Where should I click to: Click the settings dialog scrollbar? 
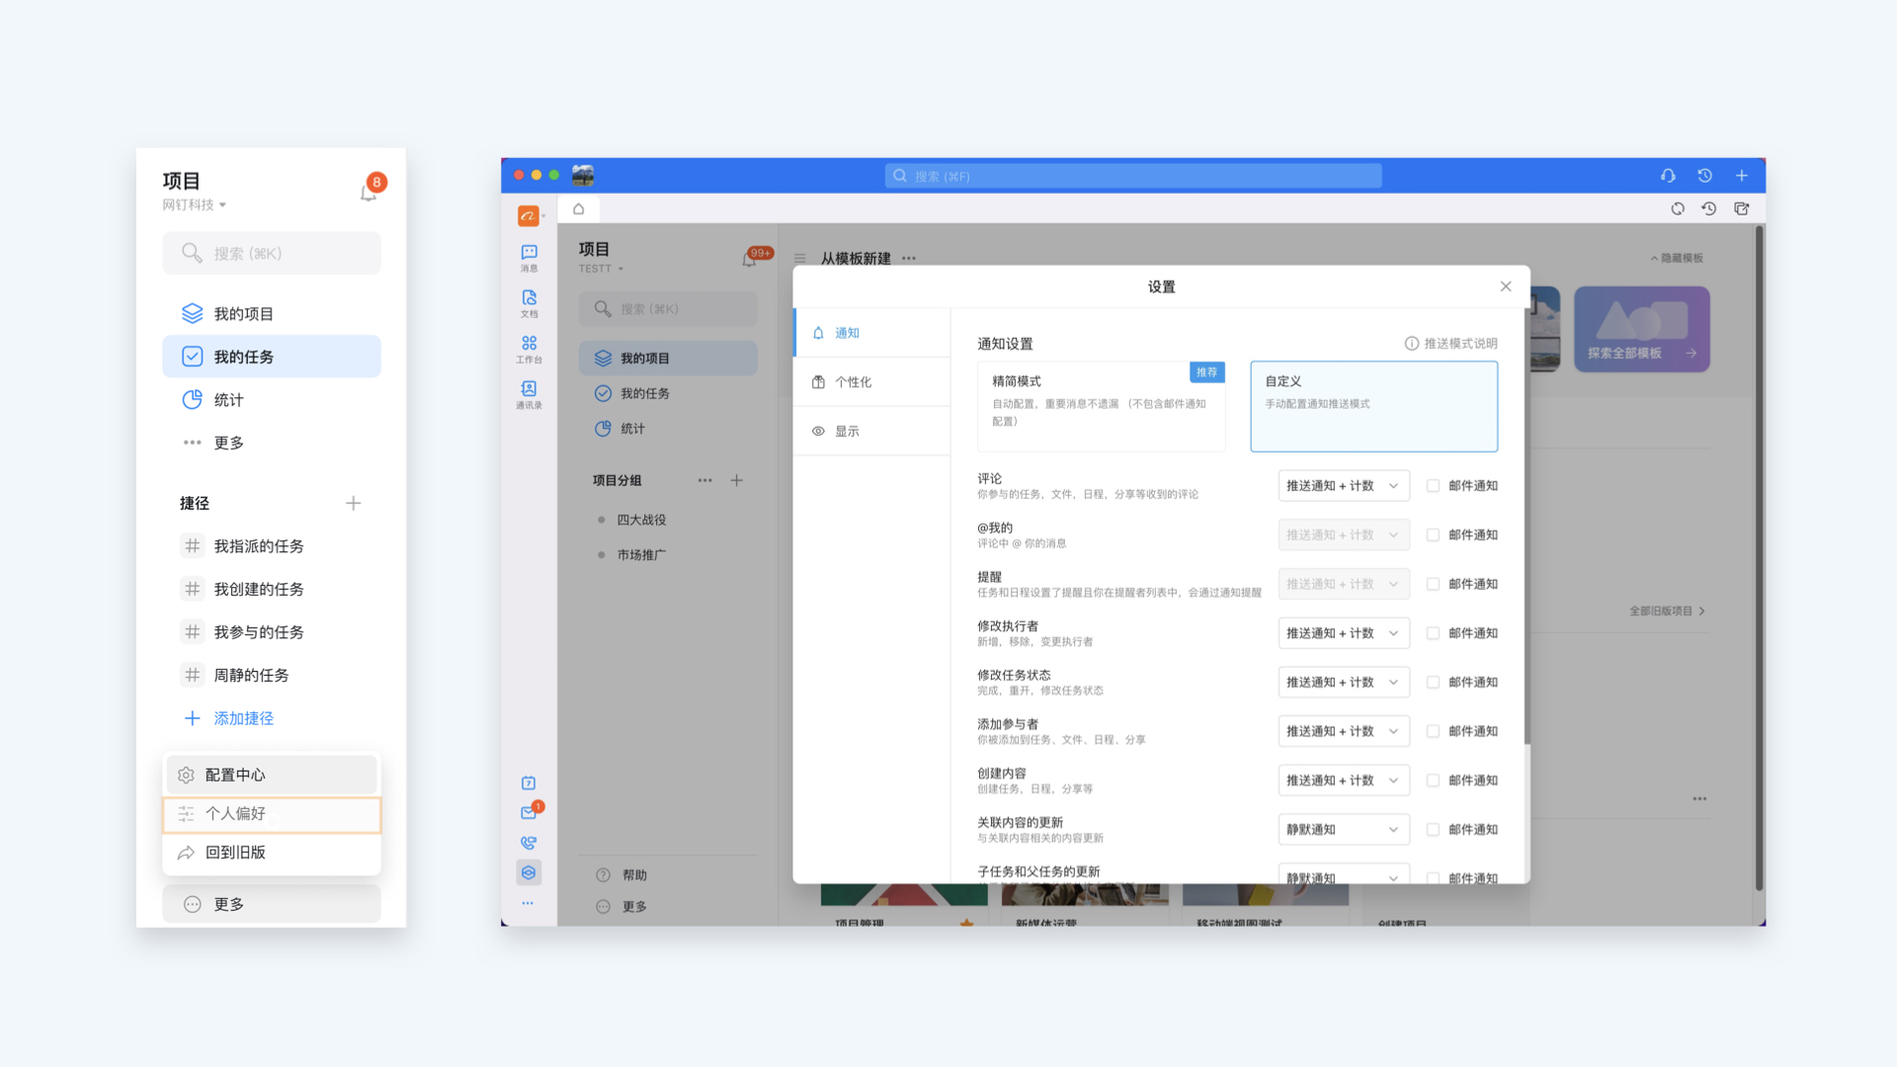click(1526, 529)
